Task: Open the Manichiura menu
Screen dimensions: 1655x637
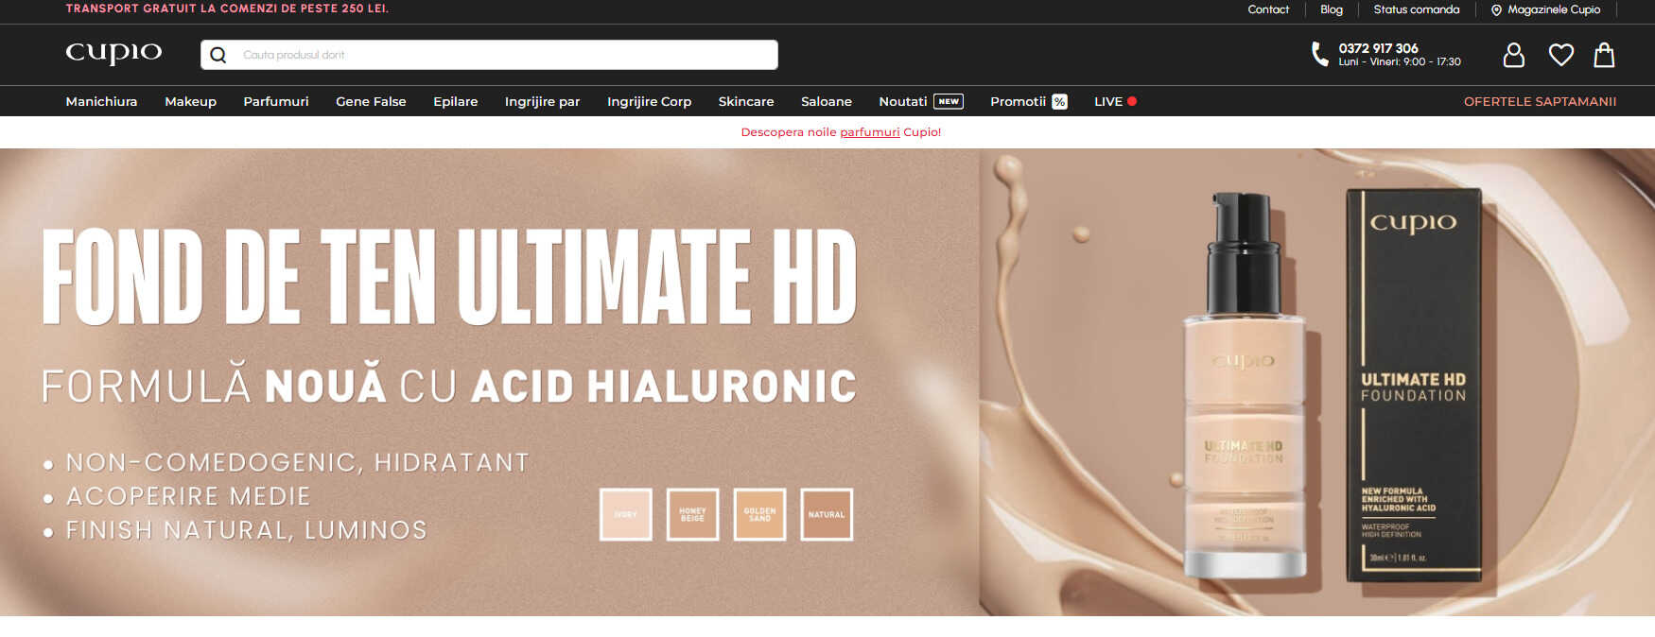Action: 101,102
